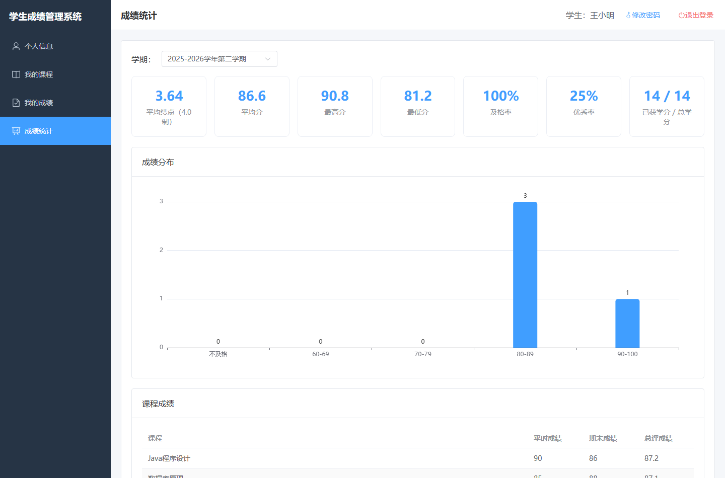Click the student name 王小明
The height and width of the screenshot is (478, 725).
(602, 16)
